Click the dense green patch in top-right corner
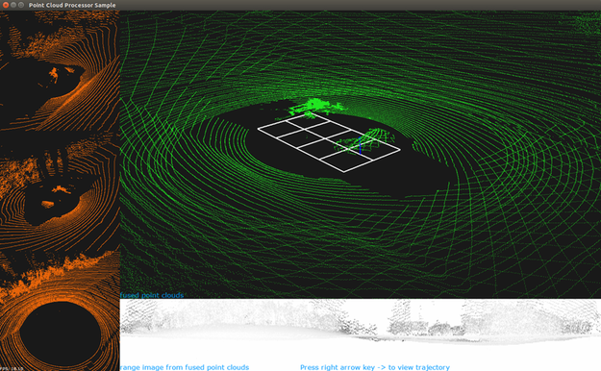Screen dimensions: 601x371 coord(588,23)
